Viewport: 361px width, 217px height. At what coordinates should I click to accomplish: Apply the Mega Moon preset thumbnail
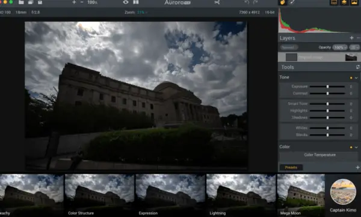pos(301,195)
